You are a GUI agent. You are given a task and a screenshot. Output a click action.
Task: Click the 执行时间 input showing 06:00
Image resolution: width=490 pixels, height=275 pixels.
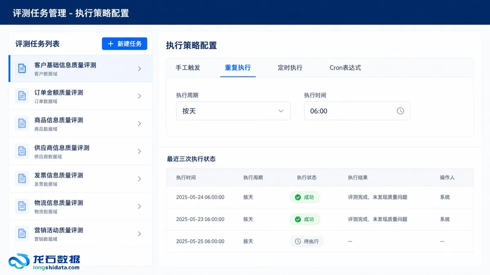pos(357,111)
